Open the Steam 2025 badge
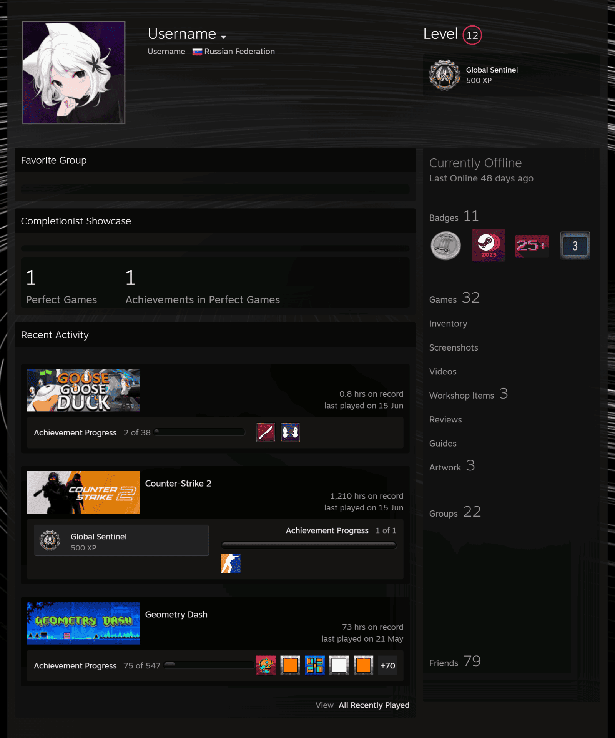615x738 pixels. click(x=489, y=245)
